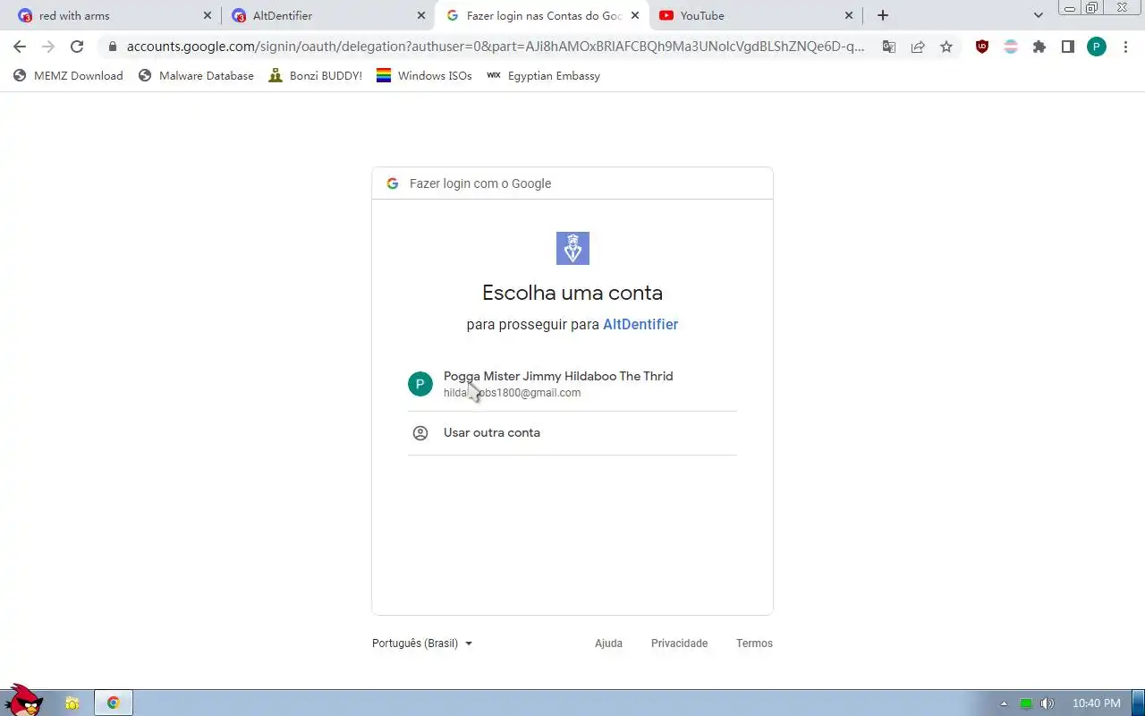This screenshot has width=1145, height=716.
Task: Close the AltDentifier tab
Action: click(x=421, y=15)
